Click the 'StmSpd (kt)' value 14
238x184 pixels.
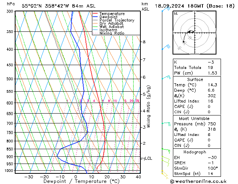click(210, 173)
